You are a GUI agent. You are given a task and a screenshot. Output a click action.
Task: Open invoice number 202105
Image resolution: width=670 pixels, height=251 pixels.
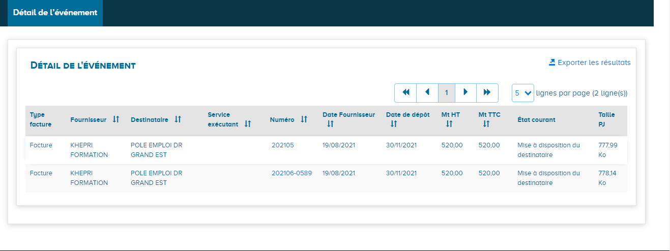[x=283, y=145]
